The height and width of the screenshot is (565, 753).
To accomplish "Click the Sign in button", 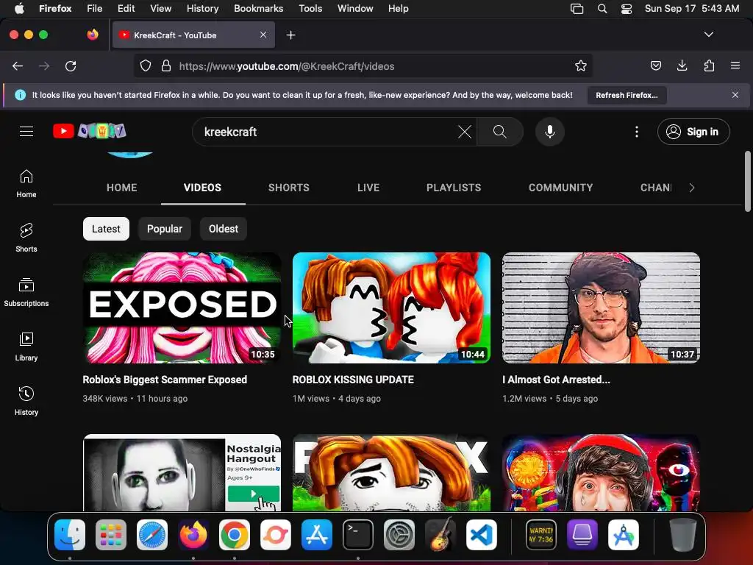I will click(x=693, y=132).
